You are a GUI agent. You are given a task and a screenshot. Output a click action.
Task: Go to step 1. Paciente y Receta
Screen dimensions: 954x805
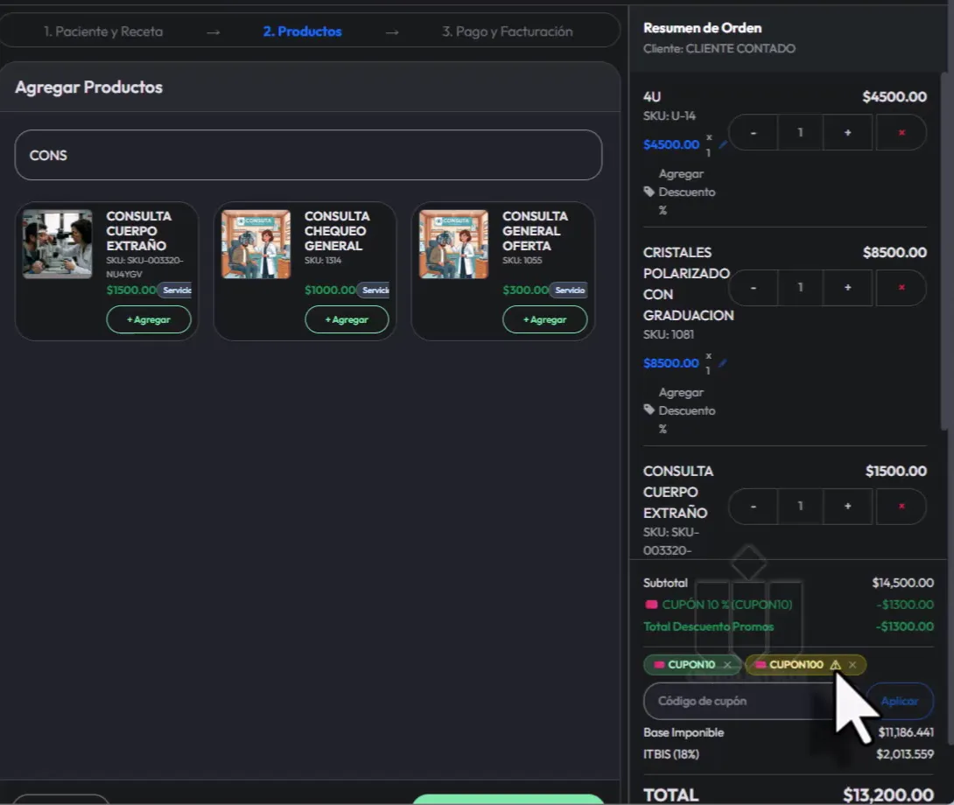tap(103, 31)
